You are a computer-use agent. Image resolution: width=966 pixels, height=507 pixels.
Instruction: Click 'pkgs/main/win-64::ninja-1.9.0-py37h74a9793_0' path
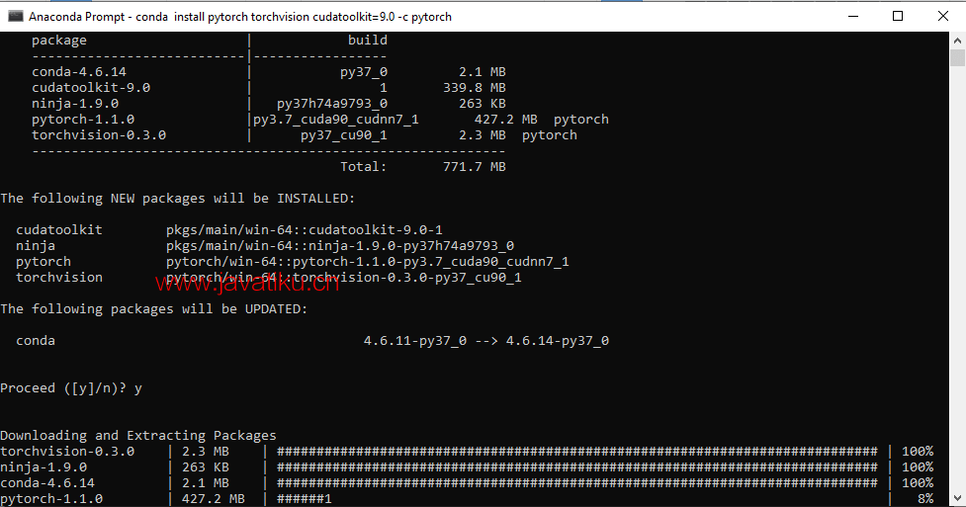pyautogui.click(x=340, y=246)
